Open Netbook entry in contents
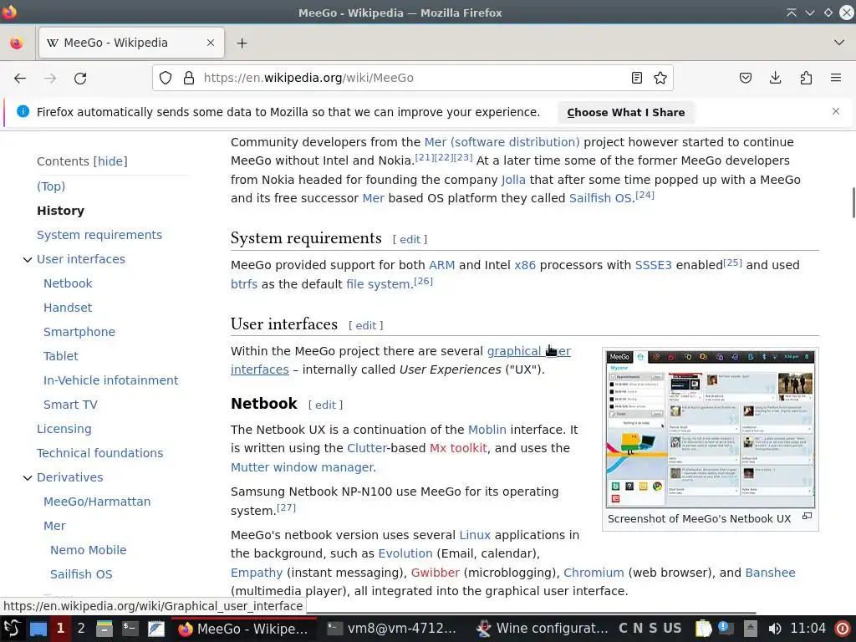This screenshot has height=642, width=856. click(68, 283)
